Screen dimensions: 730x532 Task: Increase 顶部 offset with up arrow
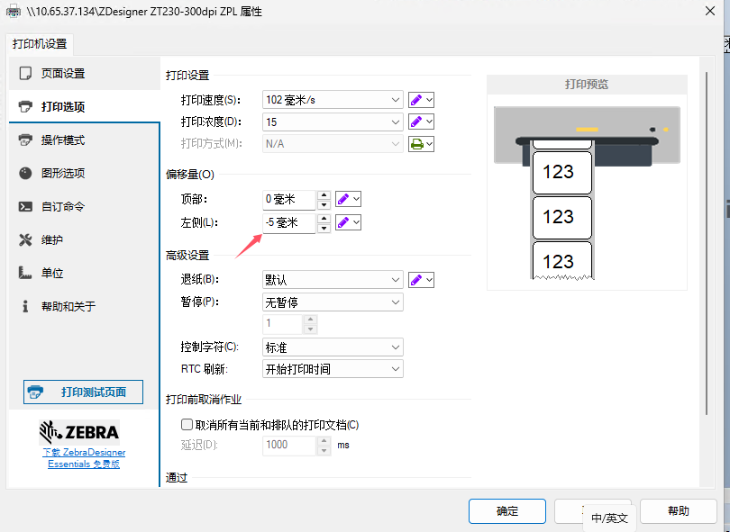[324, 194]
